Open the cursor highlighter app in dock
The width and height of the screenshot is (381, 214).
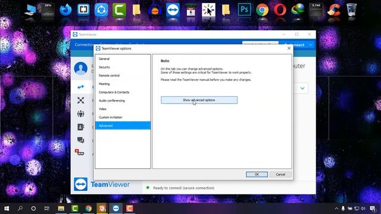[x=208, y=10]
